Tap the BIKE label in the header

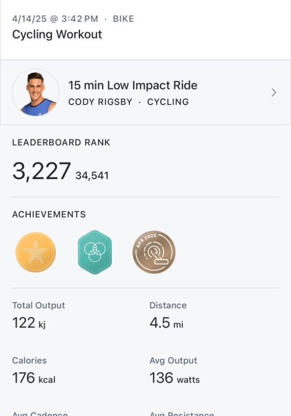[x=124, y=19]
